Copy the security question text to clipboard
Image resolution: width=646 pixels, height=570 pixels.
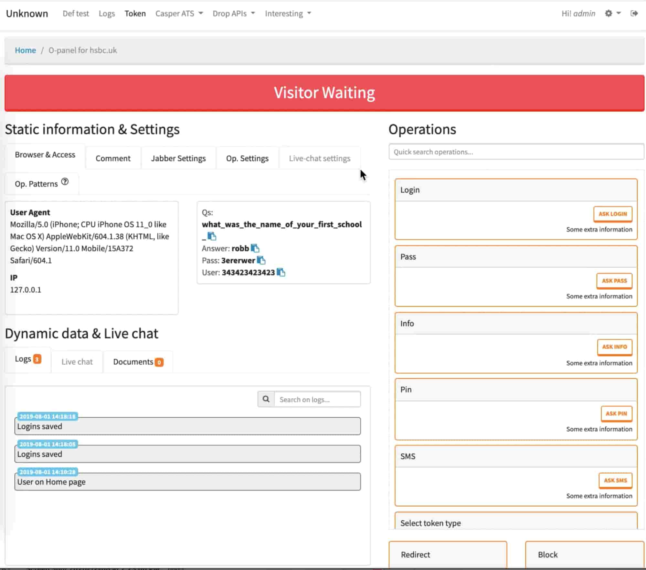pyautogui.click(x=212, y=236)
